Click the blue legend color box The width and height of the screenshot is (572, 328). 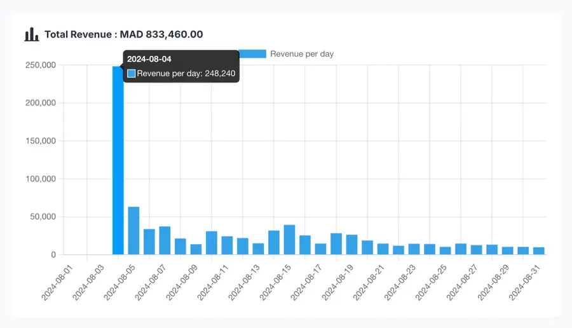252,54
